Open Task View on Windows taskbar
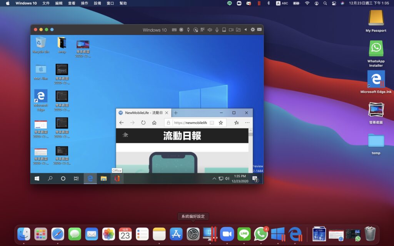The height and width of the screenshot is (246, 394). 76,178
